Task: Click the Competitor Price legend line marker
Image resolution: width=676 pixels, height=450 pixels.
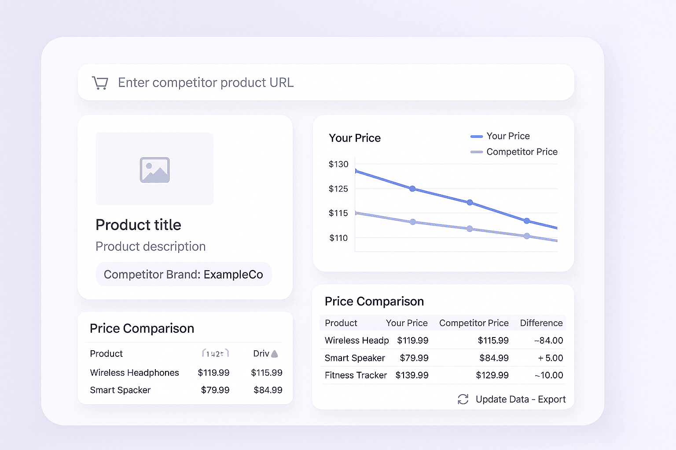Action: [x=476, y=152]
